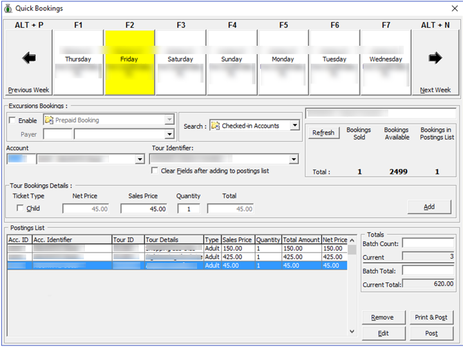Close the Quick Bookings window
The image size is (463, 348).
click(x=455, y=8)
